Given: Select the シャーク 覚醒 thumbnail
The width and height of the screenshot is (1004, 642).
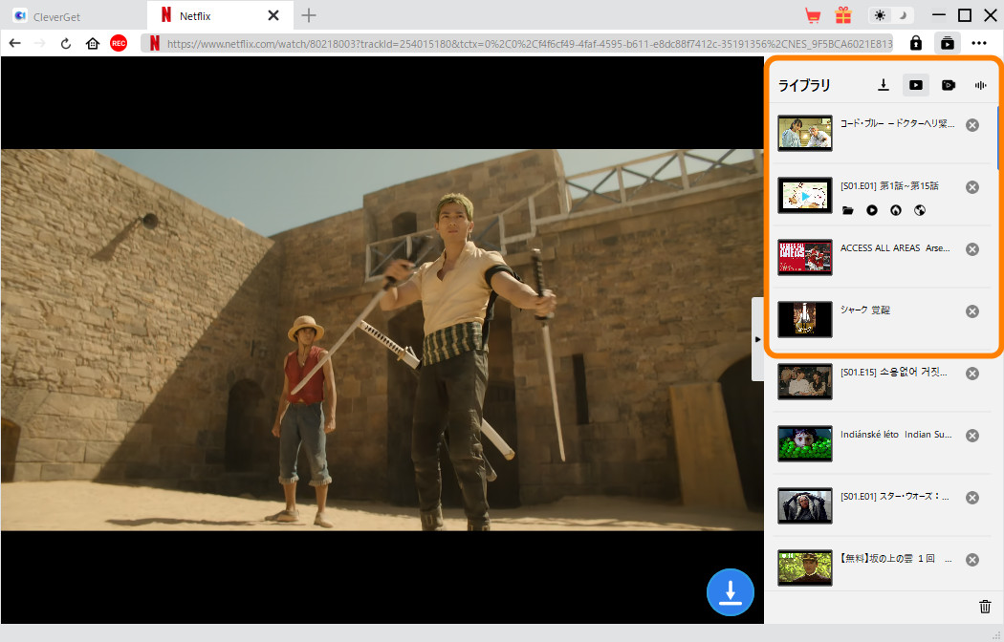Looking at the screenshot, I should [x=805, y=319].
